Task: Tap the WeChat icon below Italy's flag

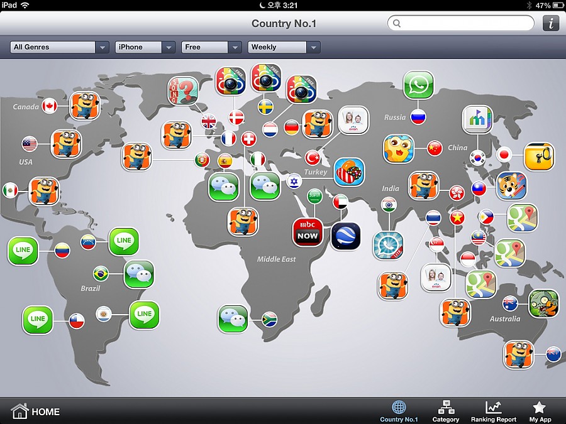Action: [265, 186]
